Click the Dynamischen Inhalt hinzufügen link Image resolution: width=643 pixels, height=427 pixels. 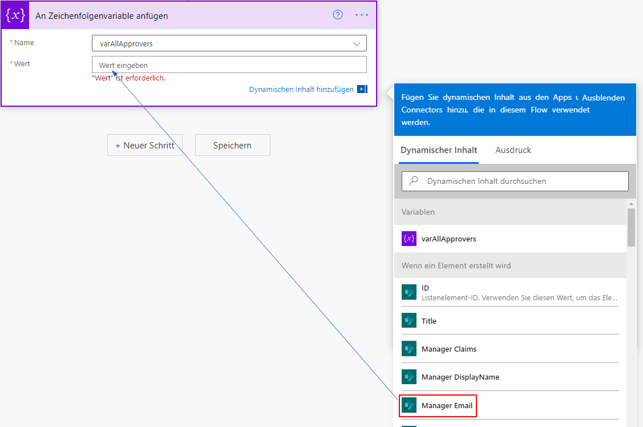click(301, 89)
